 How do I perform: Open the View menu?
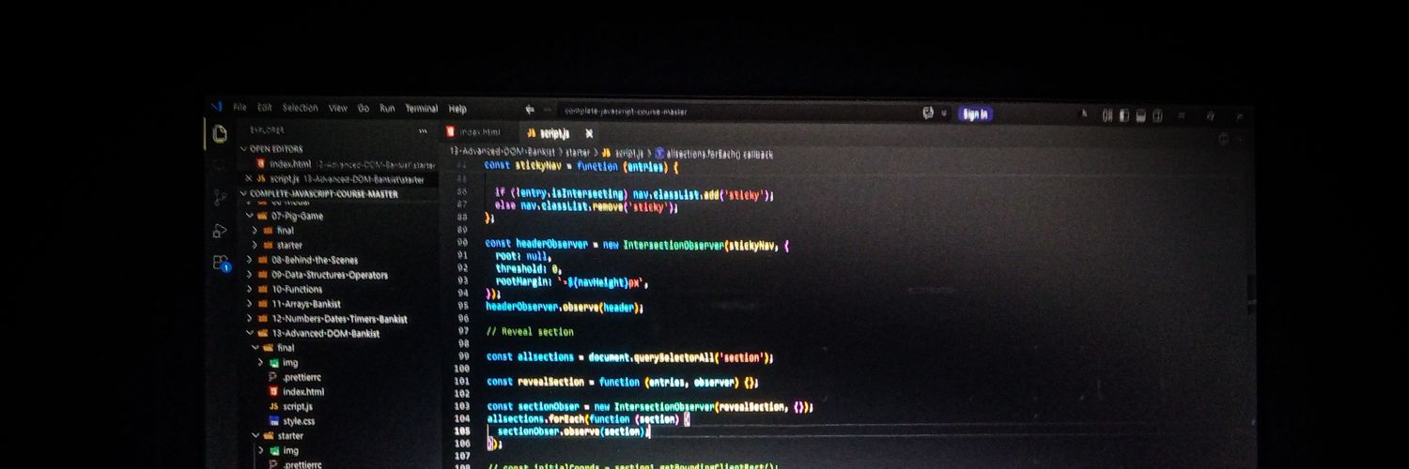[338, 108]
